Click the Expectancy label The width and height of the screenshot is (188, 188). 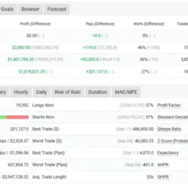[168, 153]
